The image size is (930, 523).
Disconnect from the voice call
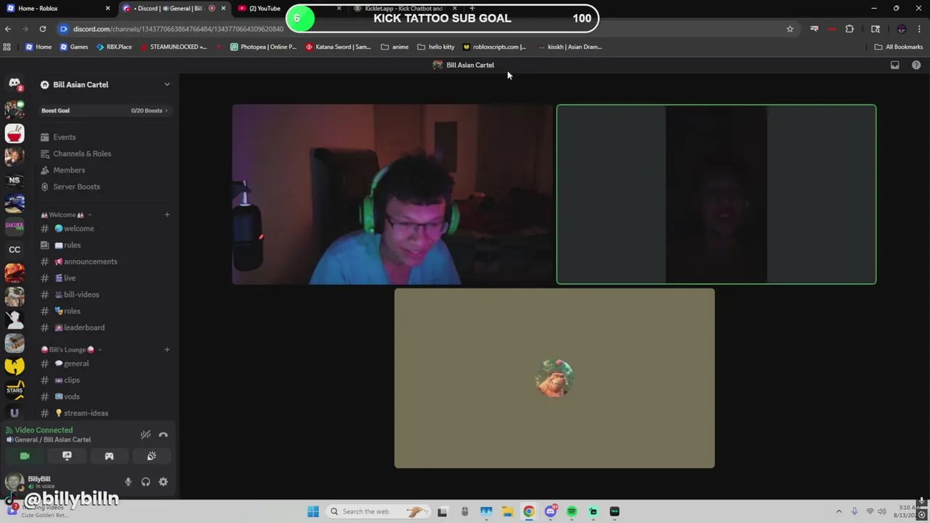163,434
